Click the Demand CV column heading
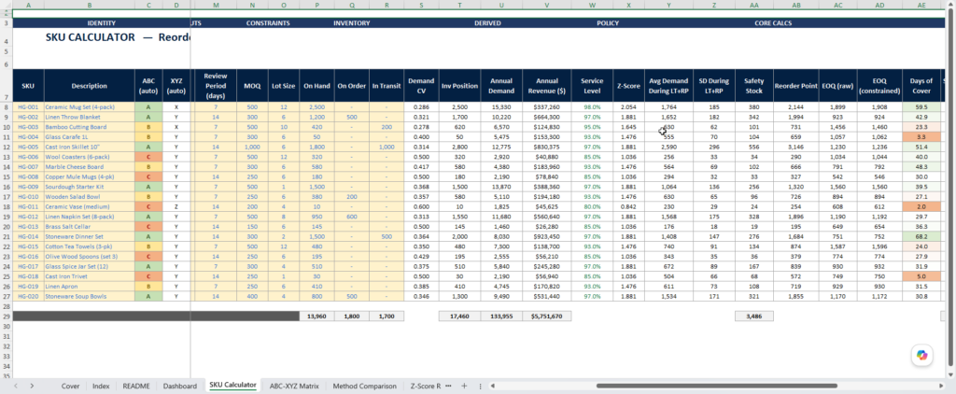This screenshot has height=394, width=956. tap(421, 86)
